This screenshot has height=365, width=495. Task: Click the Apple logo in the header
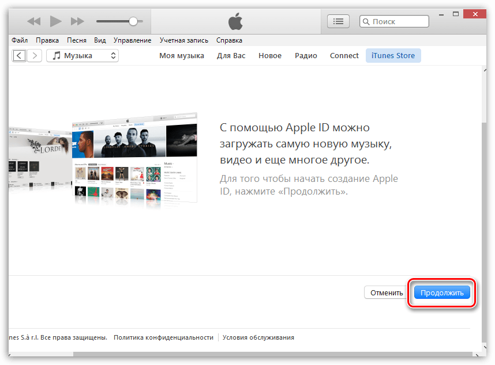coord(235,21)
